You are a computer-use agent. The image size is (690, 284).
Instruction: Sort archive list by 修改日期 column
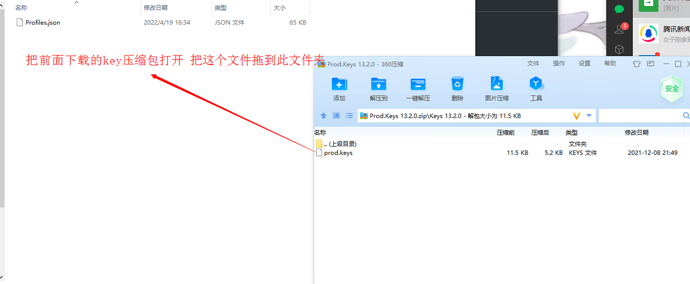[x=636, y=132]
